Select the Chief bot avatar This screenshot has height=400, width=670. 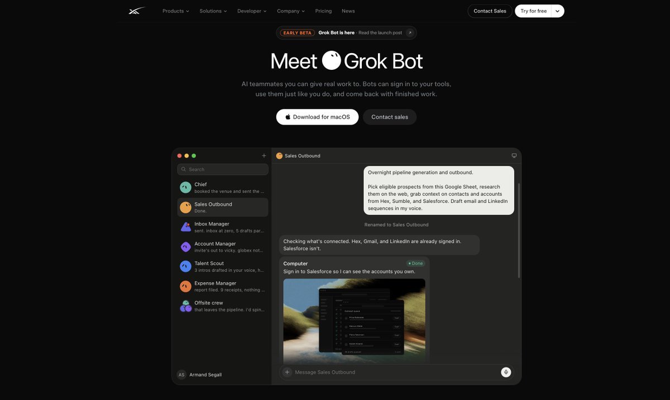click(x=185, y=188)
